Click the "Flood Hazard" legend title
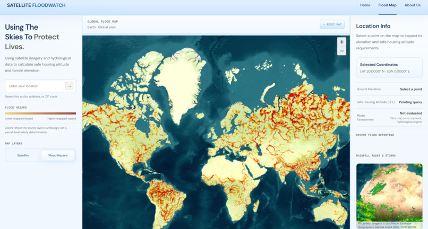Screen dimensions: 428x229 pos(16,108)
